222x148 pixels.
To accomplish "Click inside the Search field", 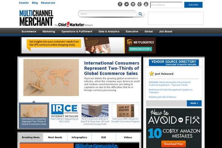I will pyautogui.click(x=108, y=14).
